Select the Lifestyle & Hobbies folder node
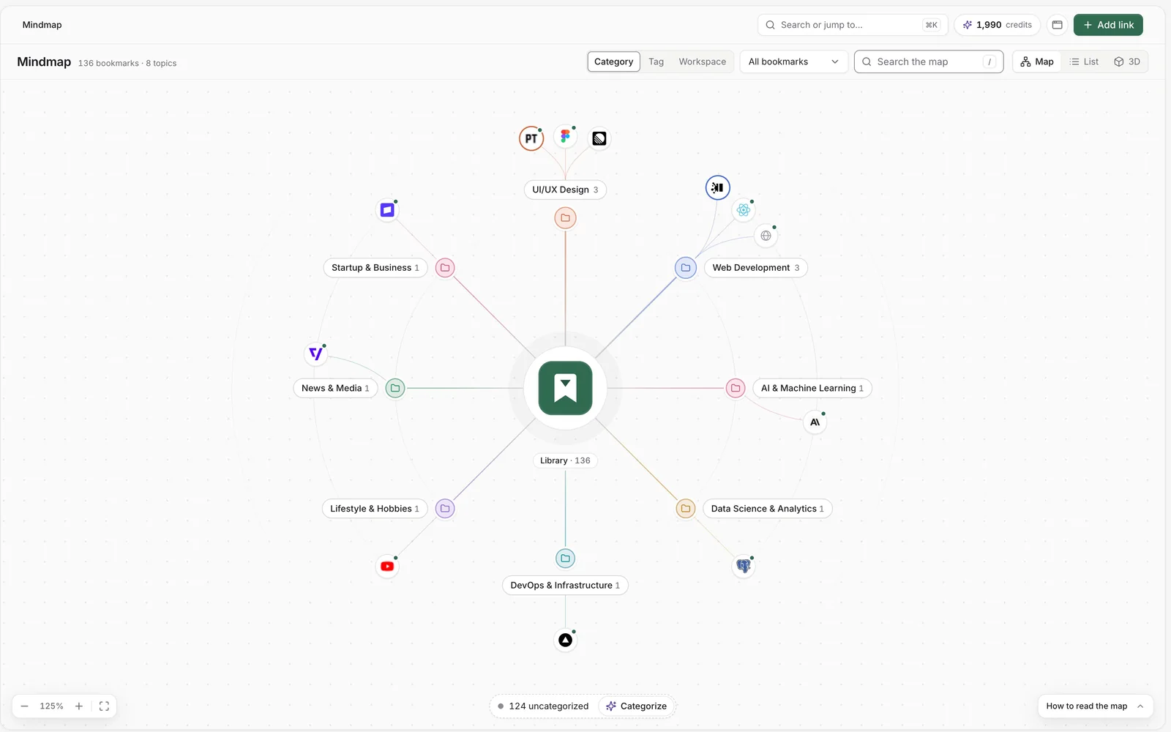This screenshot has height=732, width=1171. pos(445,509)
